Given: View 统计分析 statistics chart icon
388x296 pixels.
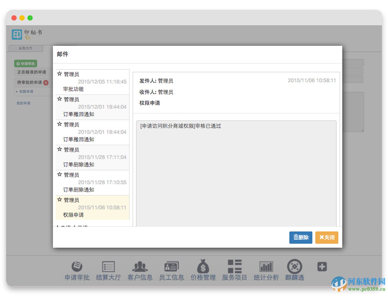Looking at the screenshot, I should (266, 269).
